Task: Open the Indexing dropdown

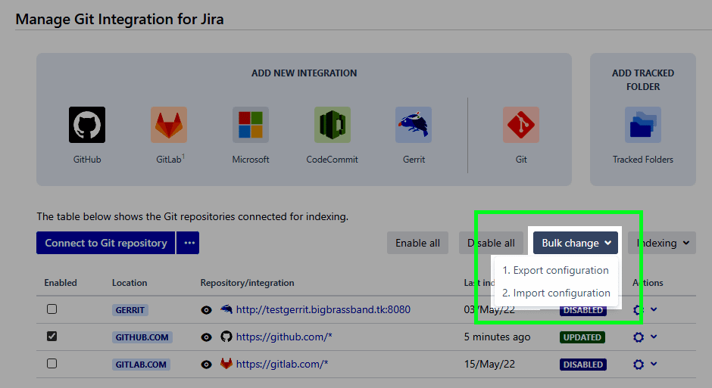Action: 662,243
